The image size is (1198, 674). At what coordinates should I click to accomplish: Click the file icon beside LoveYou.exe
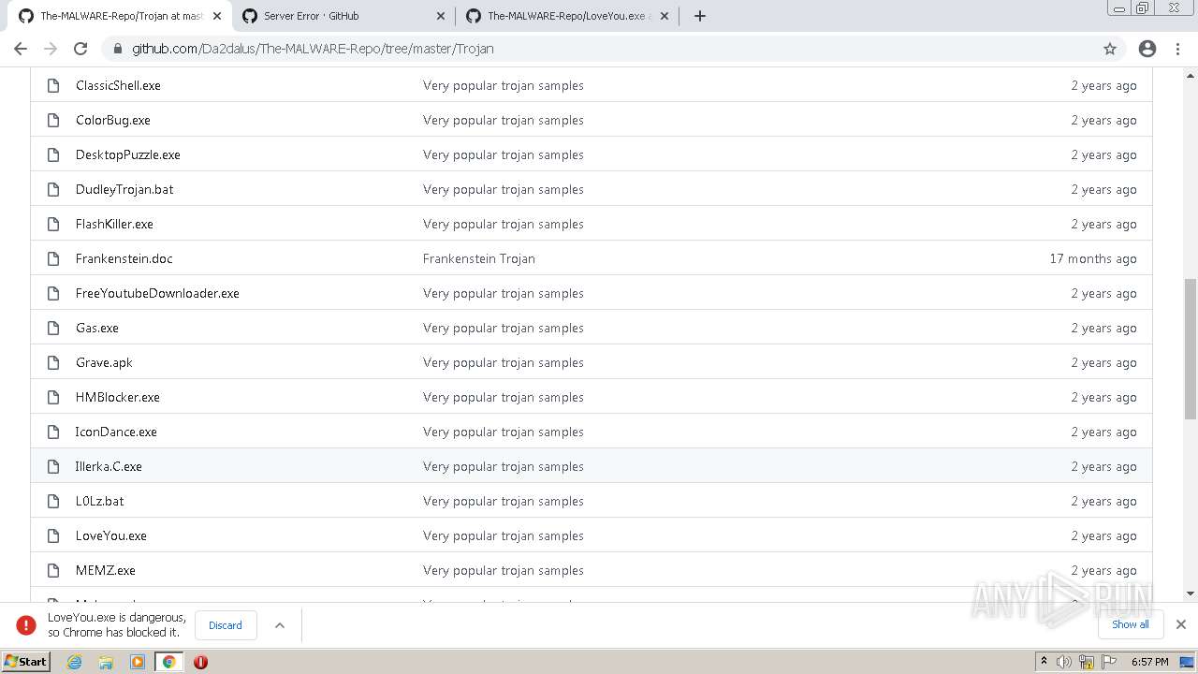(x=53, y=535)
